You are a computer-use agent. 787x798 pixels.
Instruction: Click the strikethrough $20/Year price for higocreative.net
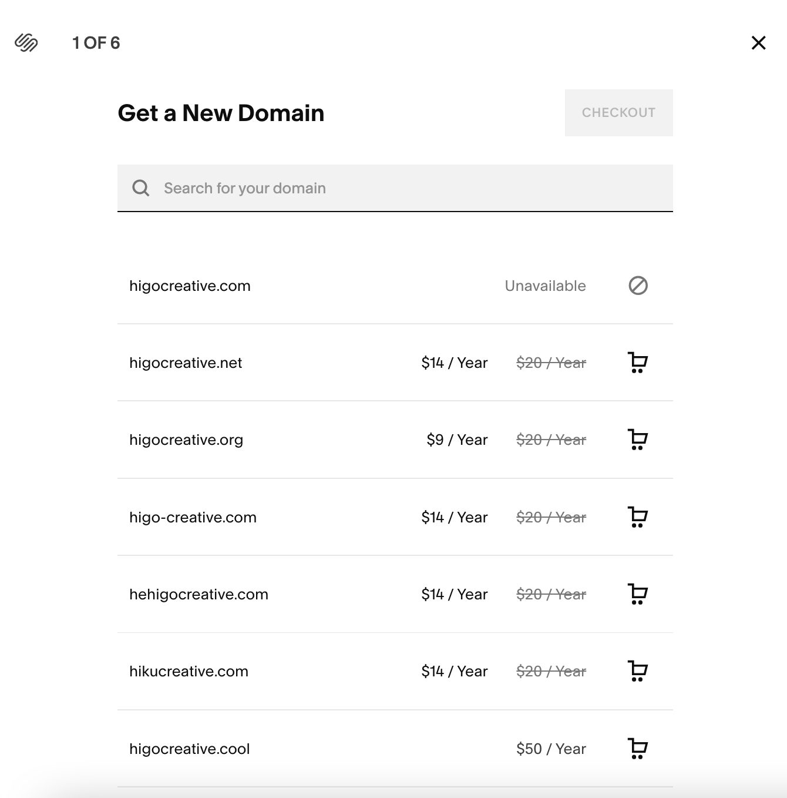pyautogui.click(x=551, y=363)
